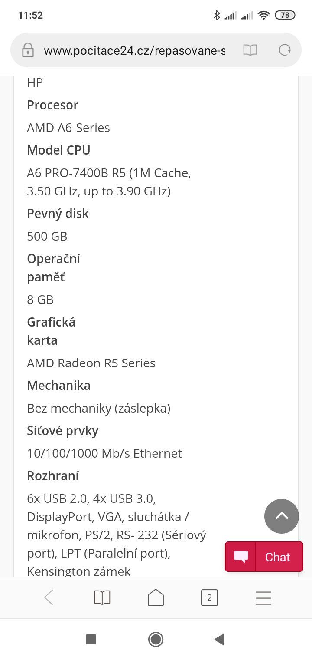Open the tab switcher showing 2 tabs
Viewport: 312px width, 660px height.
[x=209, y=597]
